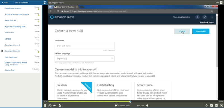Click the new tab button in browser
This screenshot has width=224, height=108.
82,7
